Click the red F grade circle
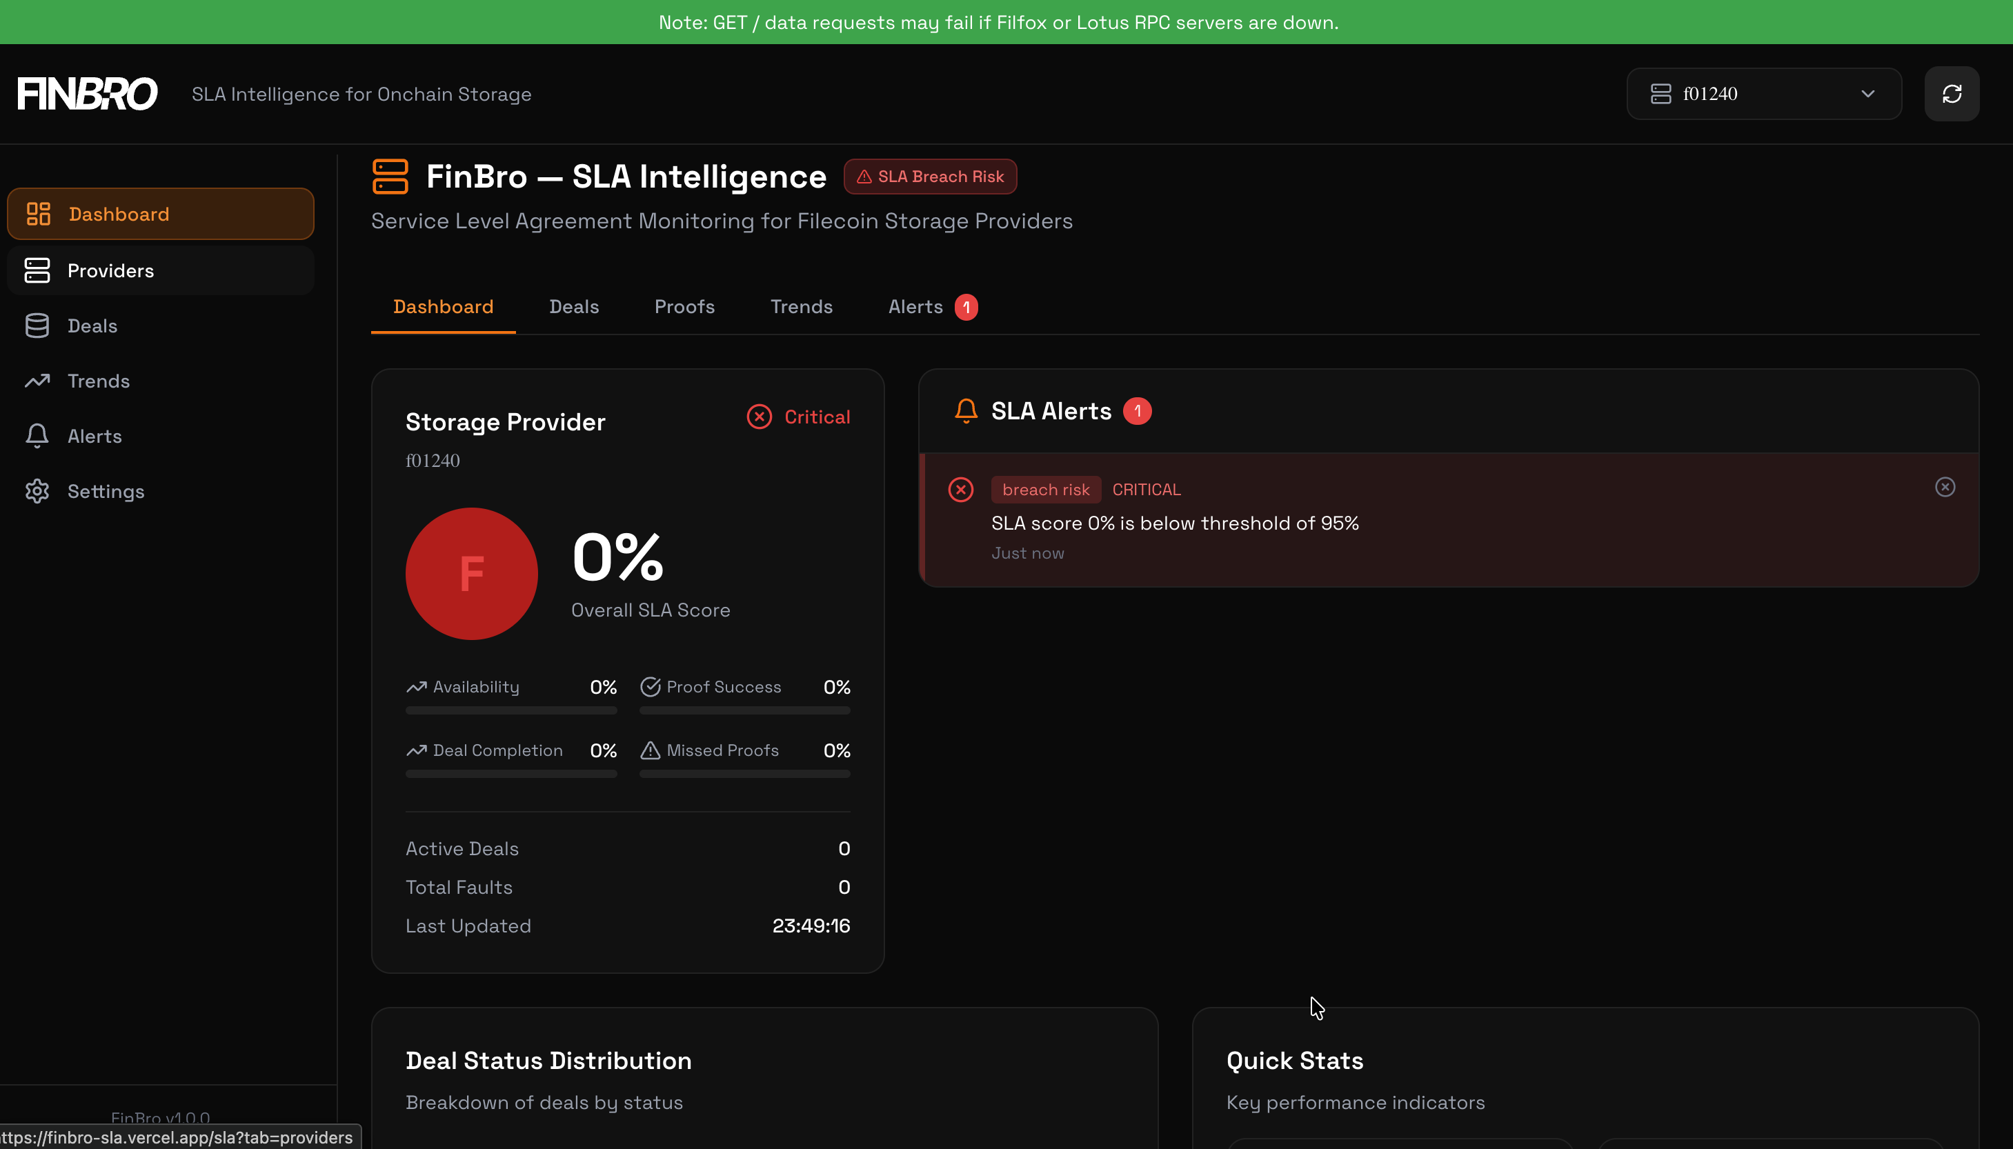 tap(471, 574)
